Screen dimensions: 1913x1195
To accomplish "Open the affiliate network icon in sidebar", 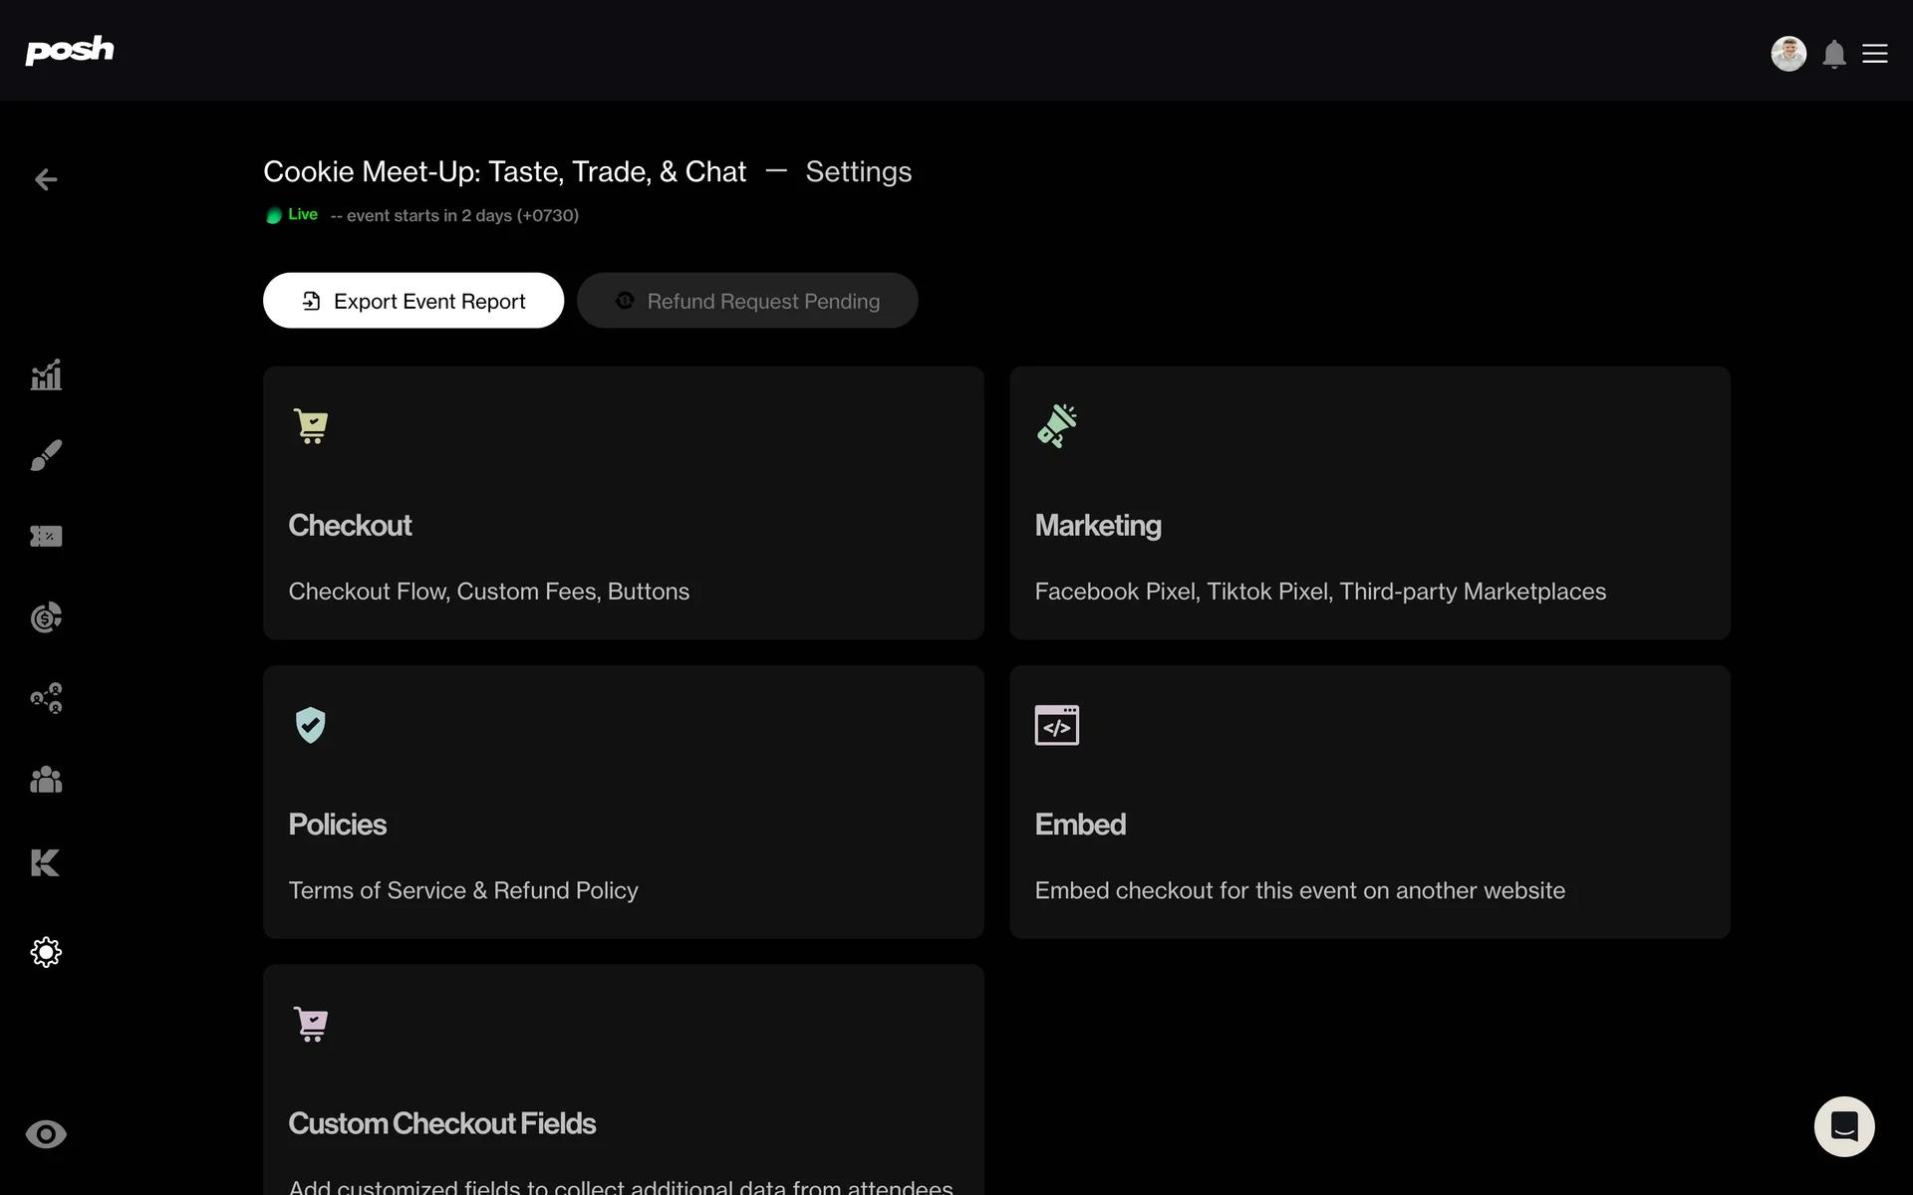I will coord(46,698).
